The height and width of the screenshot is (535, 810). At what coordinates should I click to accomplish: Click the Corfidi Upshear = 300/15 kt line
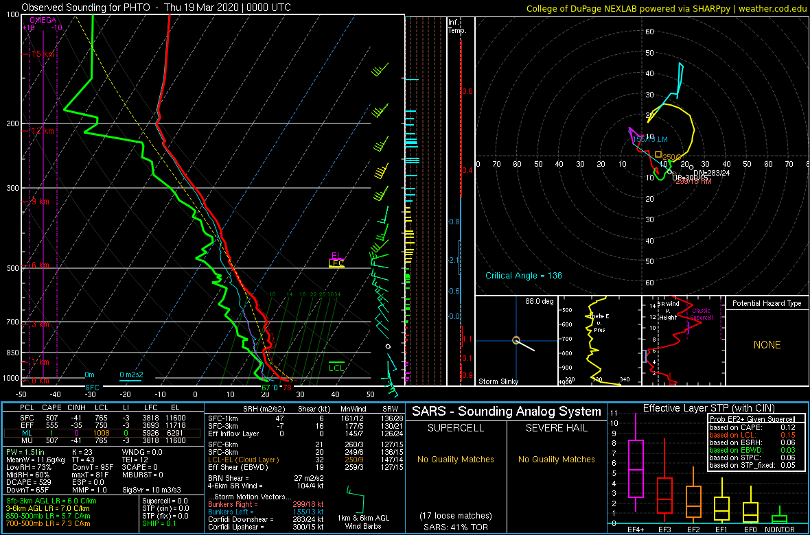click(266, 526)
